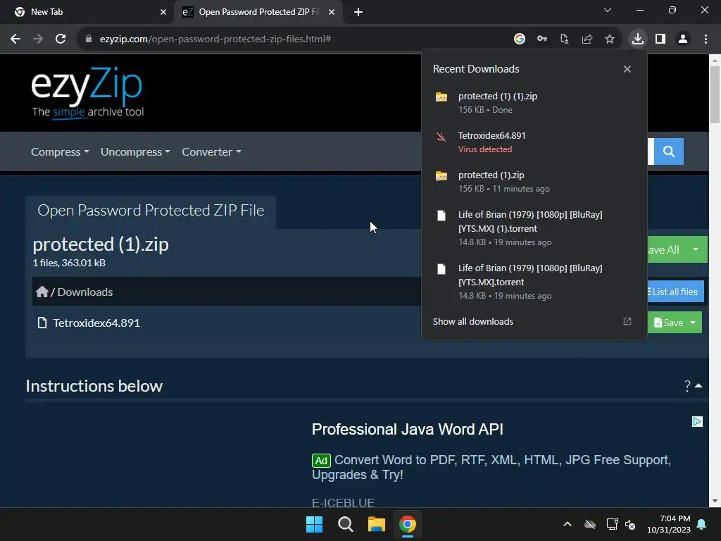721x541 pixels.
Task: Open the Save button dropdown arrow
Action: [693, 323]
